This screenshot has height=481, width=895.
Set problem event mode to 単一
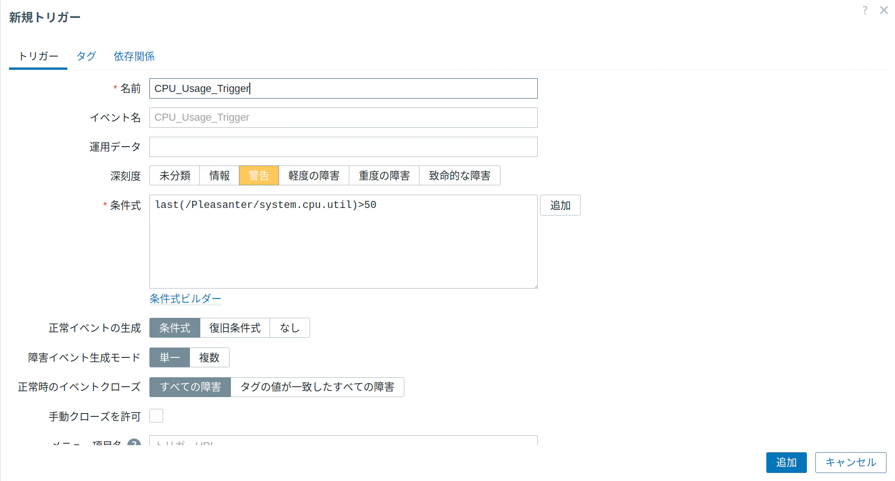click(170, 358)
